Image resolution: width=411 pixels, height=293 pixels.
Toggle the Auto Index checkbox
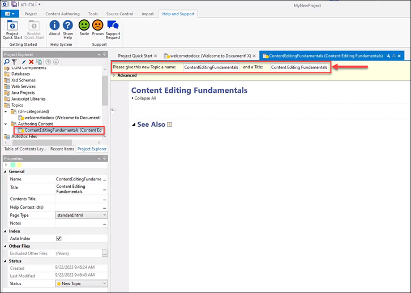(59, 239)
